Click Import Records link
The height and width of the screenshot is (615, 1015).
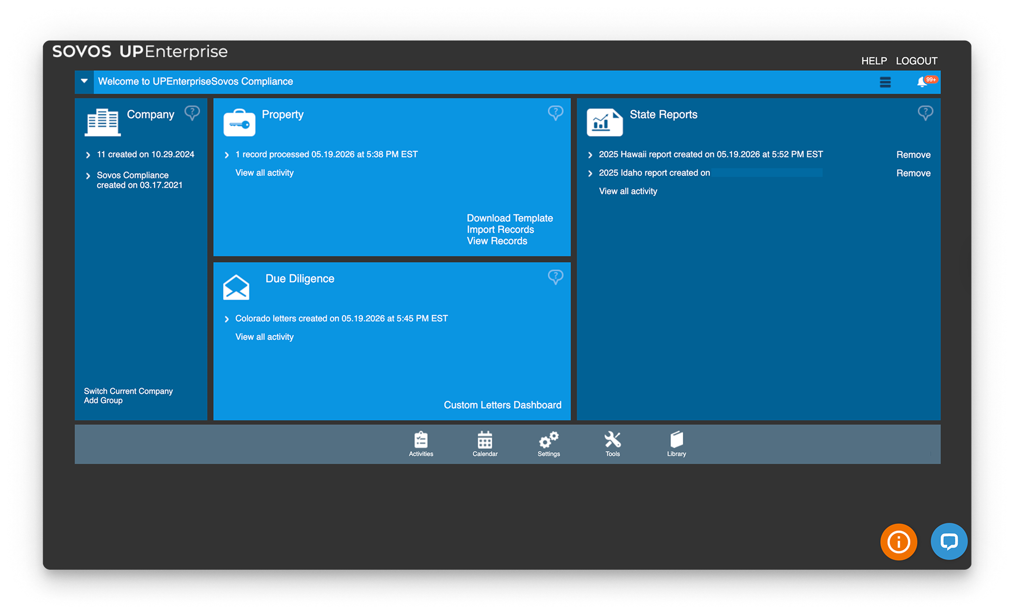click(500, 230)
